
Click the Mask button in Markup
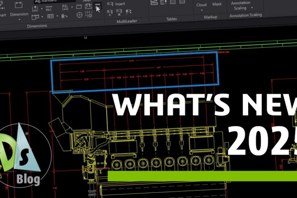pos(217,5)
